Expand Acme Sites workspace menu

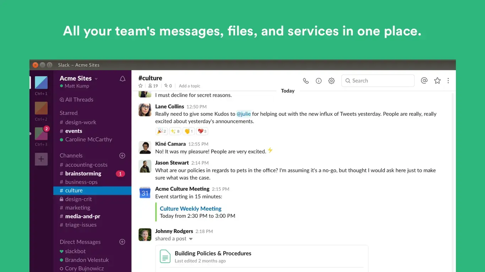(78, 78)
